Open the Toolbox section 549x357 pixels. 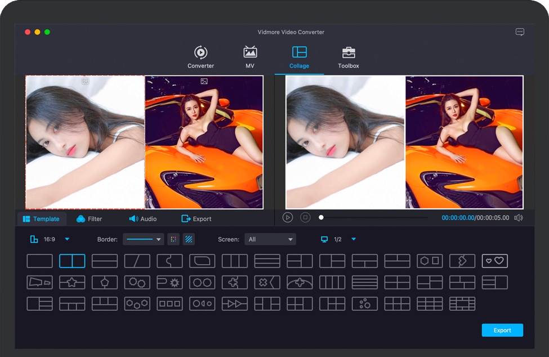tap(348, 57)
